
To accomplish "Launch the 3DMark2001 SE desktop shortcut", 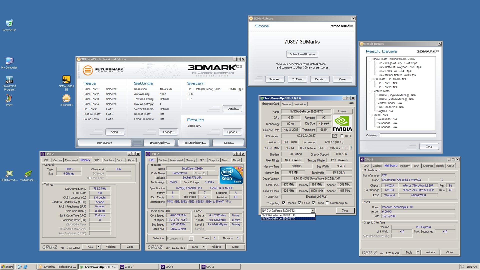I will tap(66, 80).
